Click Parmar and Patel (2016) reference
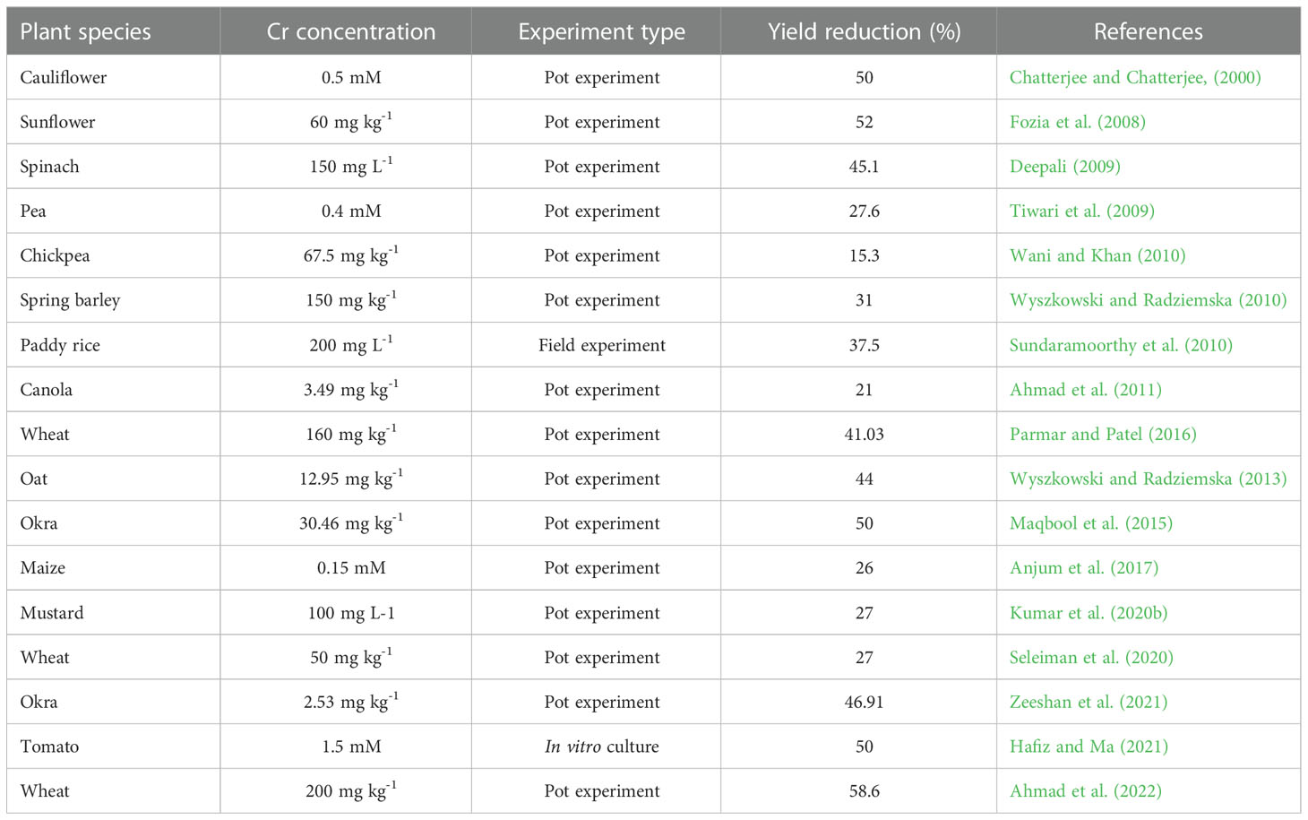The height and width of the screenshot is (820, 1308). pyautogui.click(x=1103, y=435)
